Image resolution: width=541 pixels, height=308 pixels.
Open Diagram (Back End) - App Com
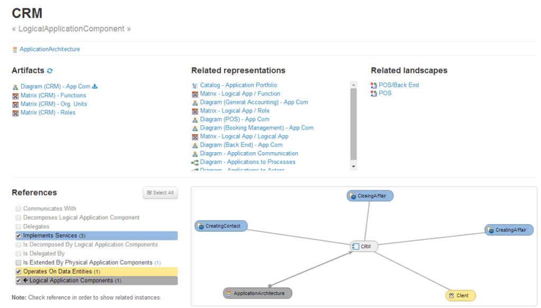tap(241, 145)
